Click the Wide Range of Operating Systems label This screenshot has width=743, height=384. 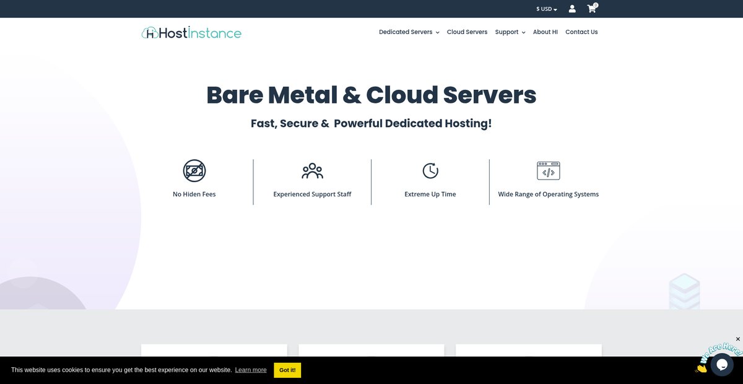click(x=549, y=194)
